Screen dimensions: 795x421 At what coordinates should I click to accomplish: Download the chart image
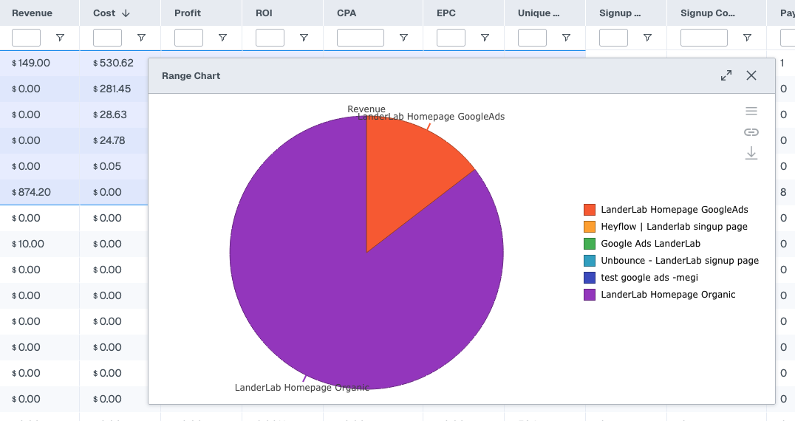point(751,153)
